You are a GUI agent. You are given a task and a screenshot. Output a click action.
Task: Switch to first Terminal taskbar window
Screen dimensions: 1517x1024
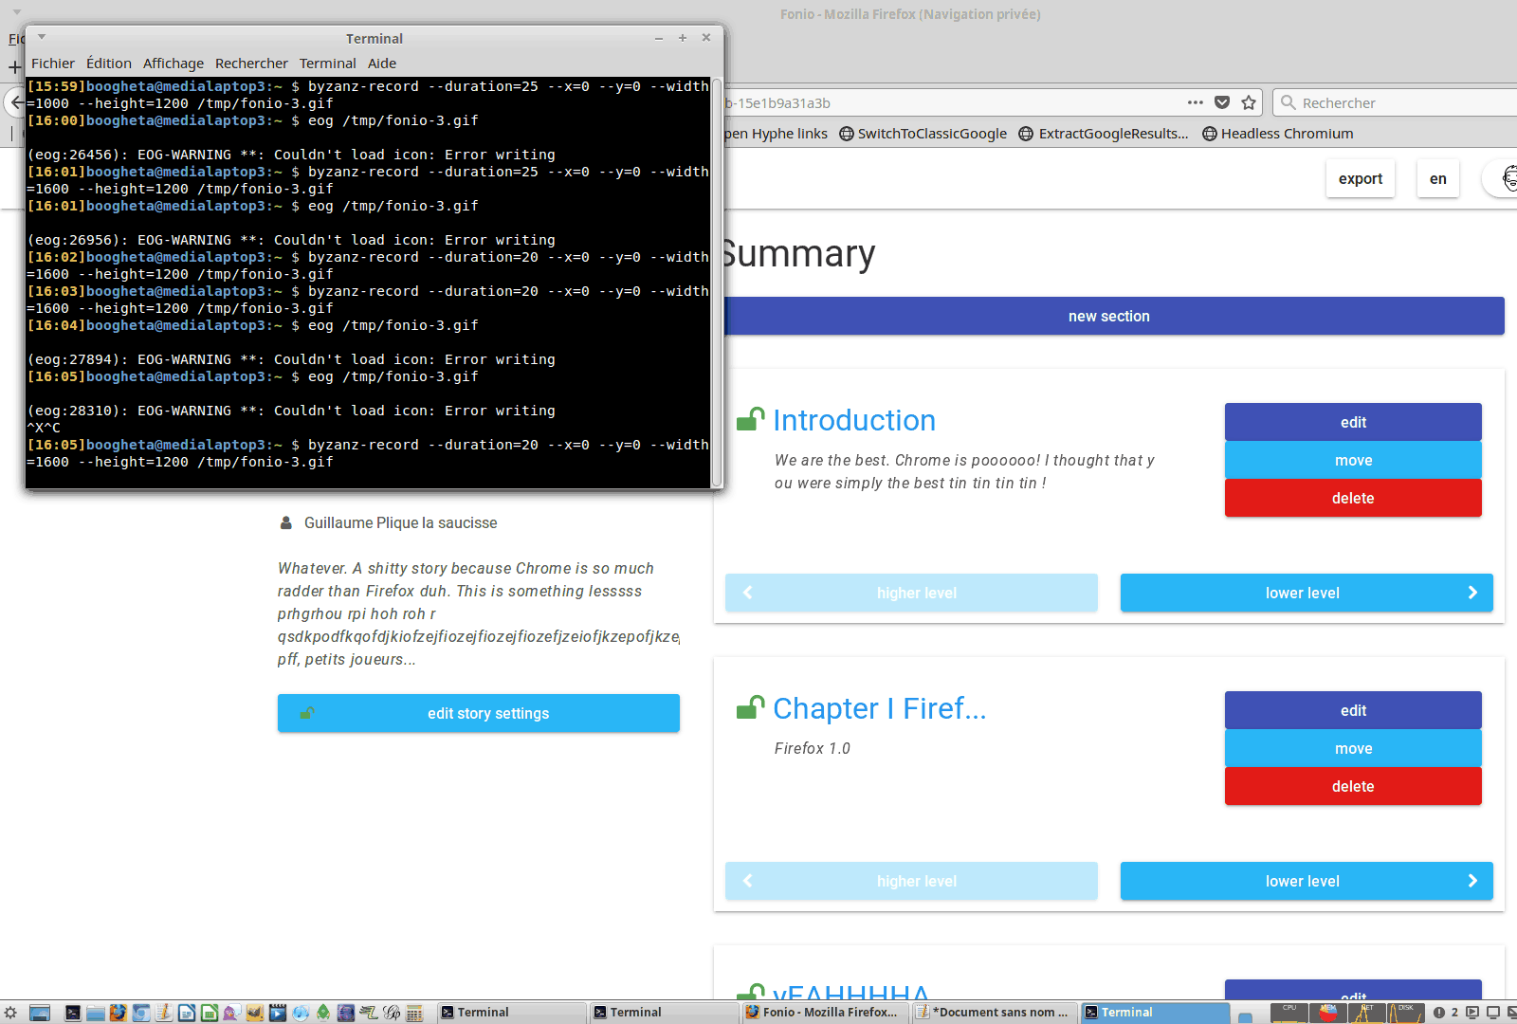(512, 1013)
